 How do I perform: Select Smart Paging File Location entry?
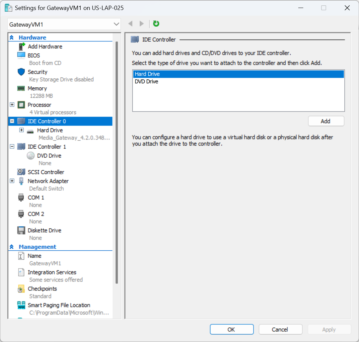tap(59, 305)
